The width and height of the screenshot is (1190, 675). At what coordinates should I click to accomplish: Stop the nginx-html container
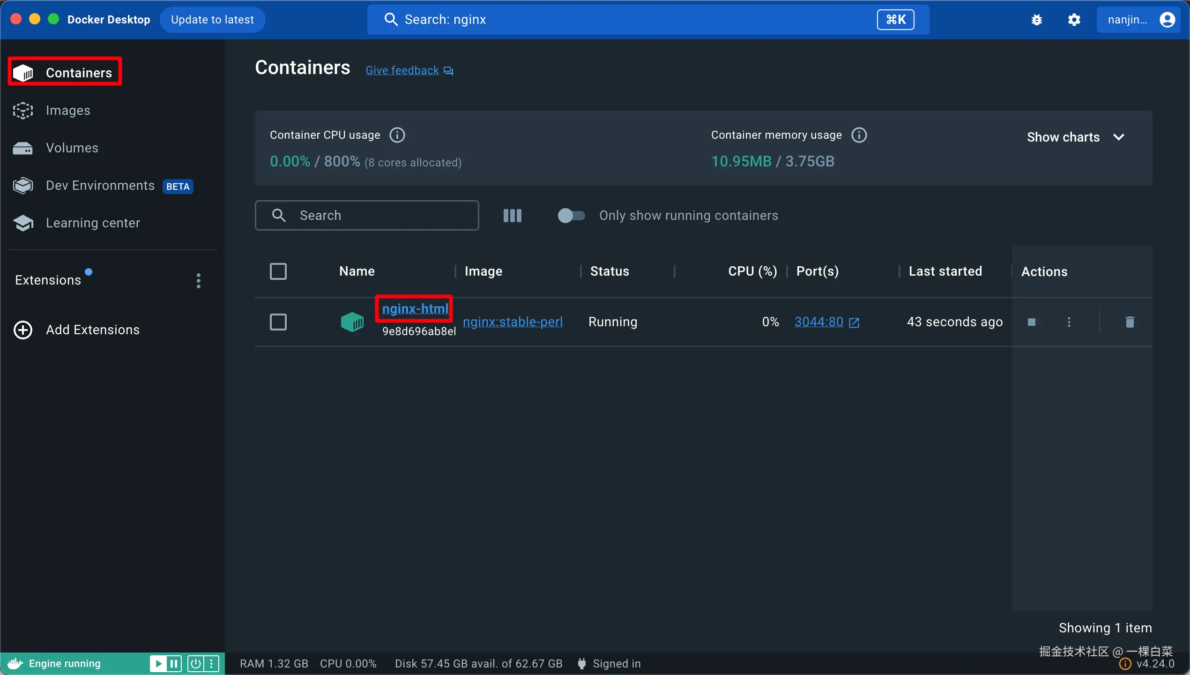click(x=1031, y=322)
